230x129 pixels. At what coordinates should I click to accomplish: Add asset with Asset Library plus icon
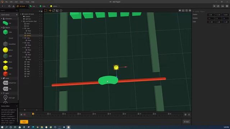coord(17,15)
